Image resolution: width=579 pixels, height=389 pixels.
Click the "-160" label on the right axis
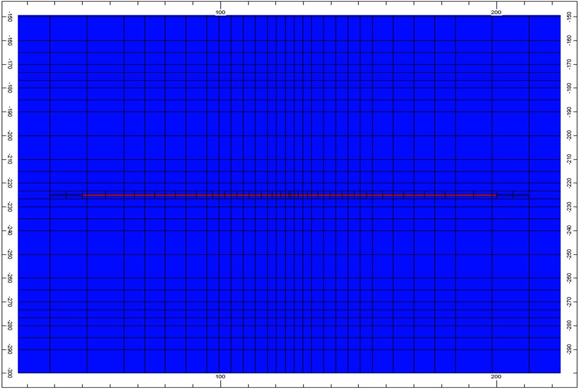coord(569,40)
